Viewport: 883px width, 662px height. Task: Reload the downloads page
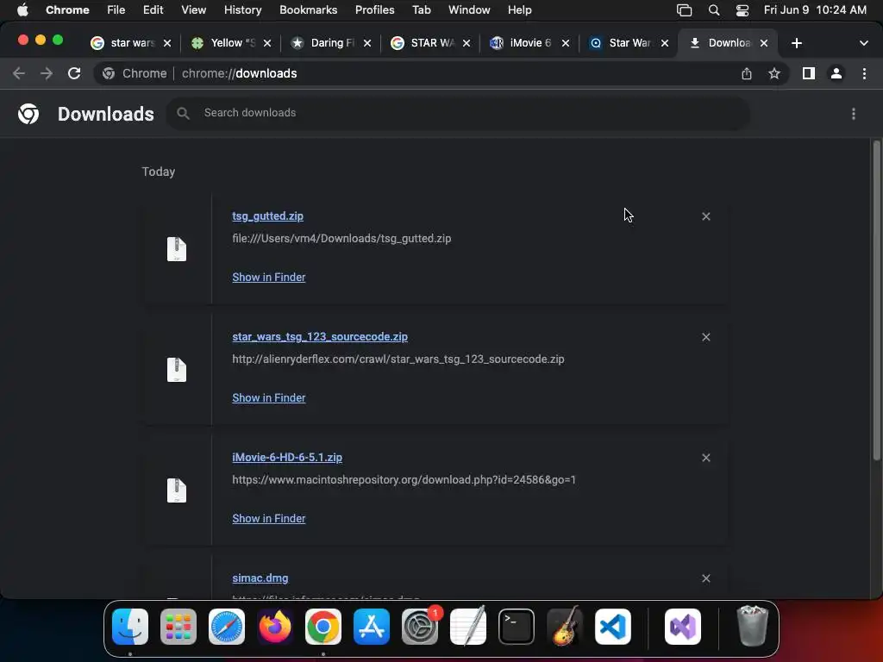74,73
